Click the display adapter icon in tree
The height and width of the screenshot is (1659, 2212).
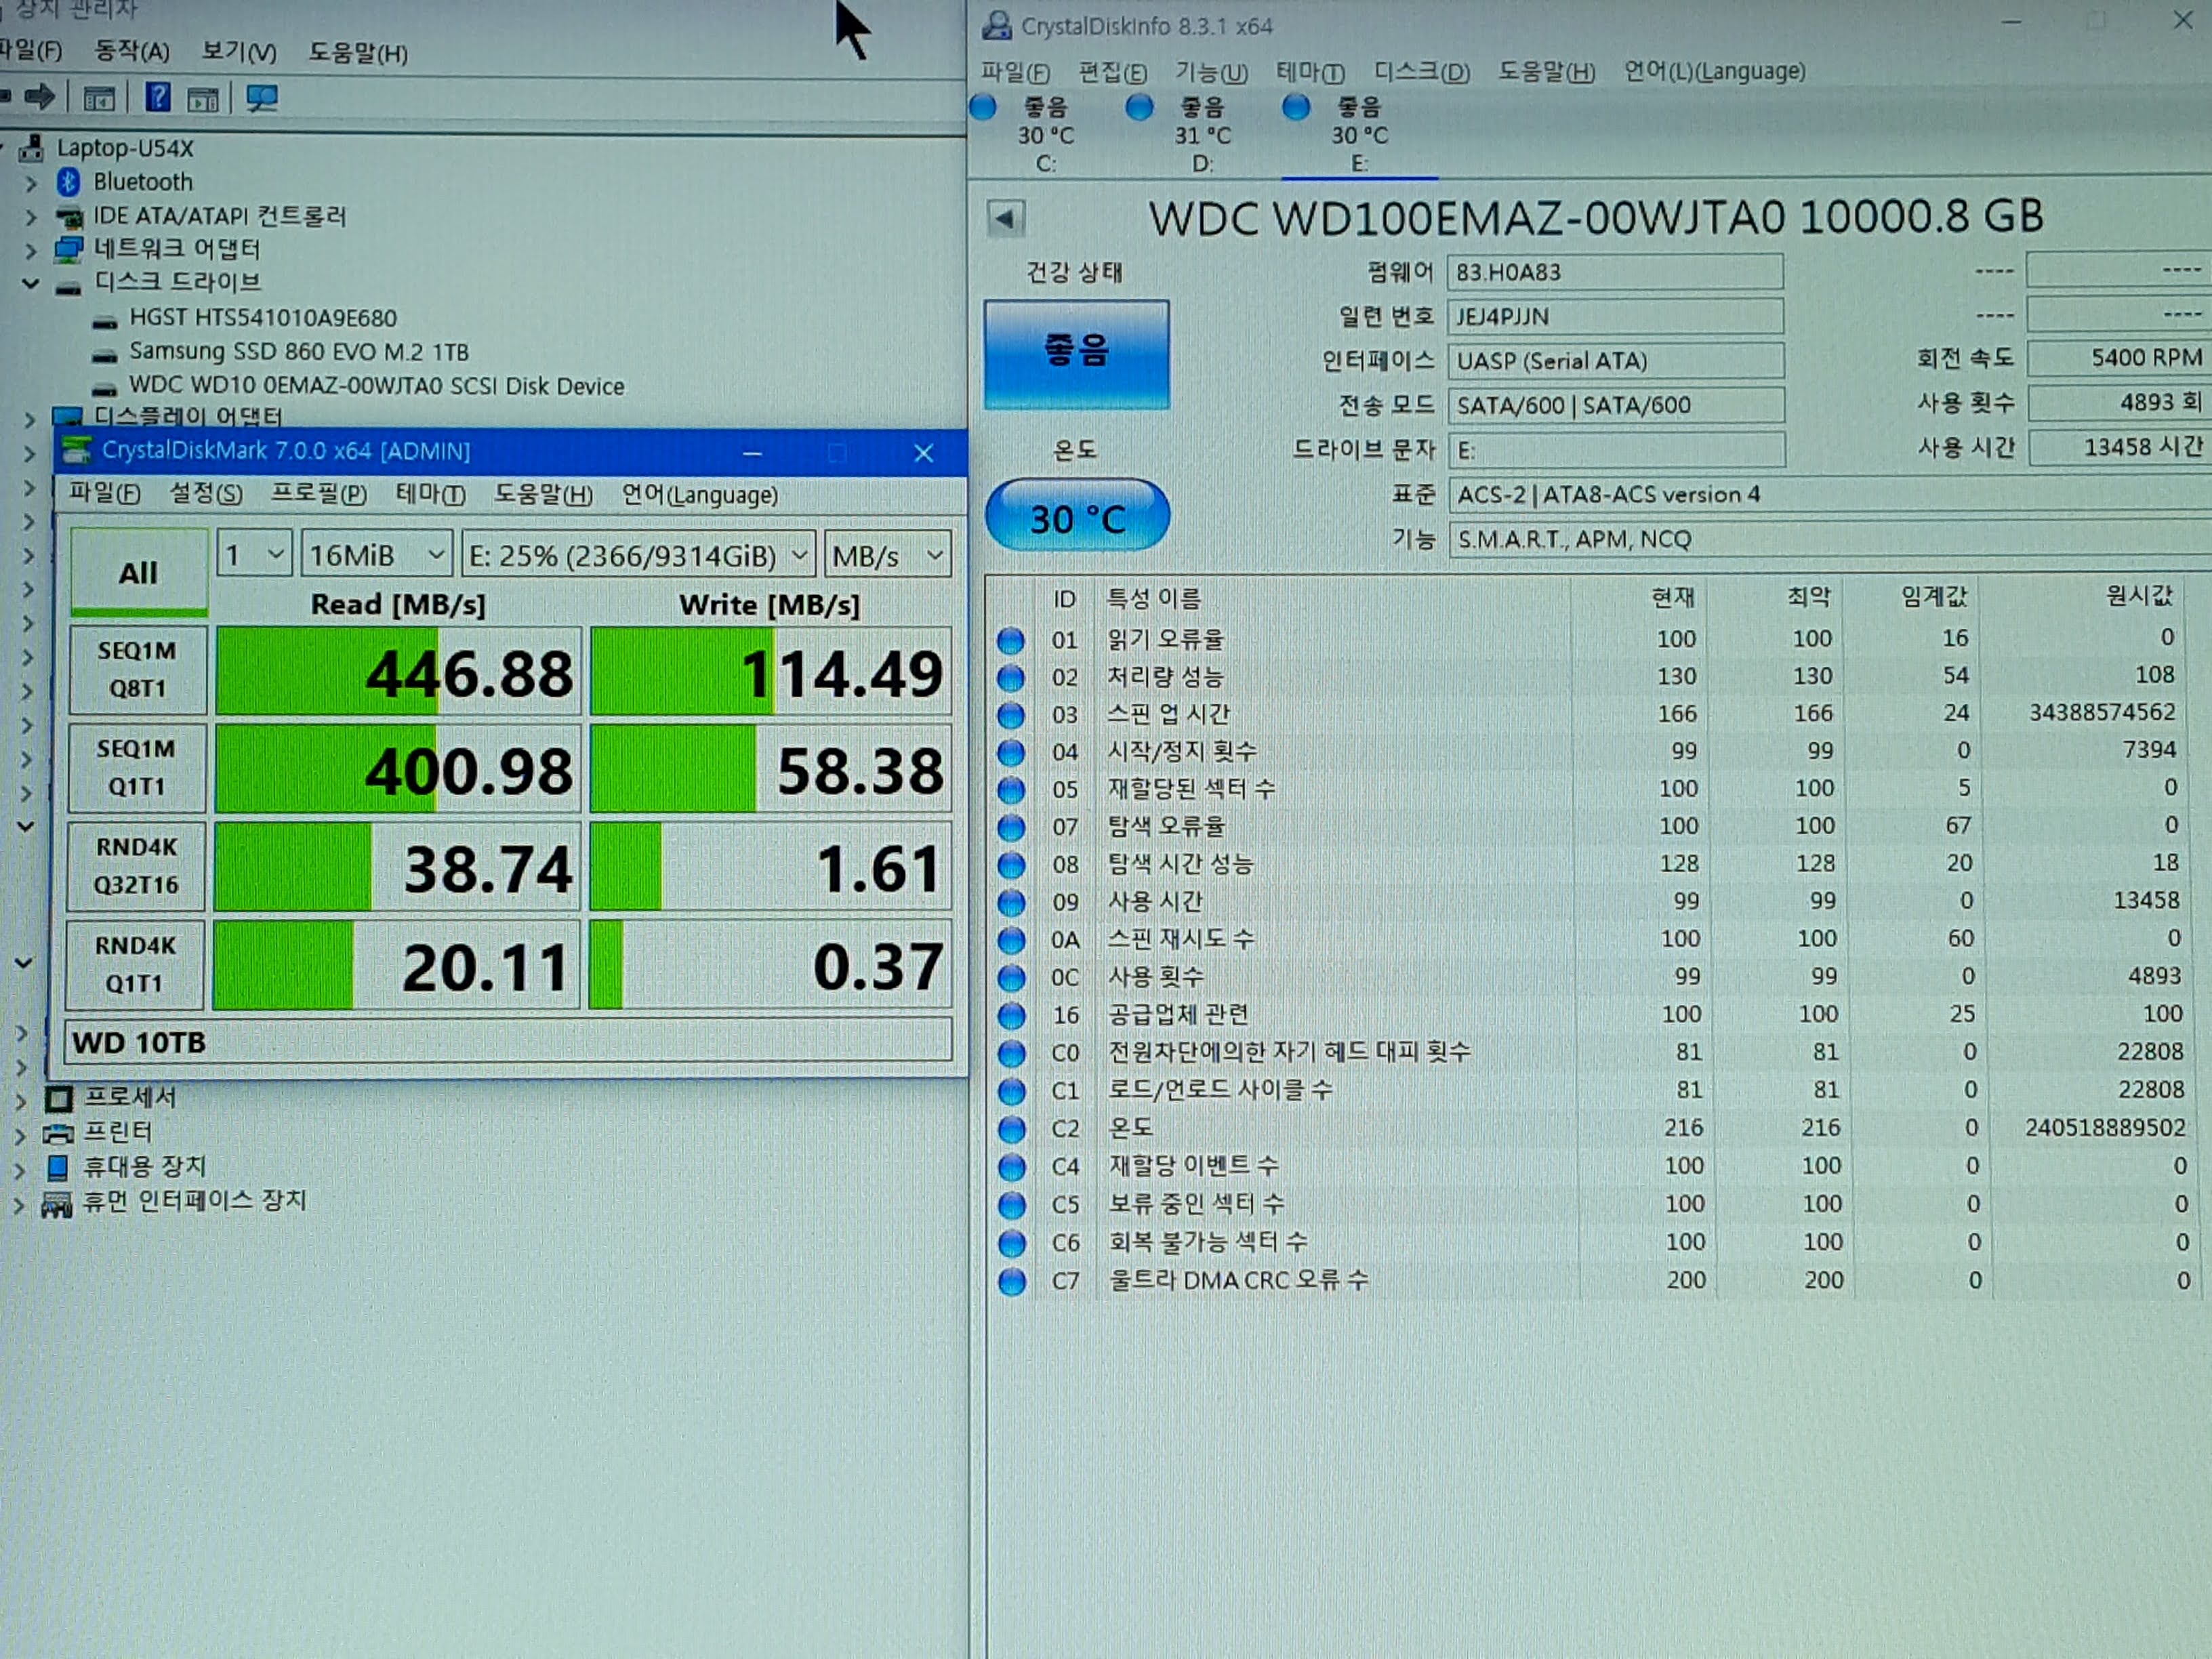click(x=67, y=416)
